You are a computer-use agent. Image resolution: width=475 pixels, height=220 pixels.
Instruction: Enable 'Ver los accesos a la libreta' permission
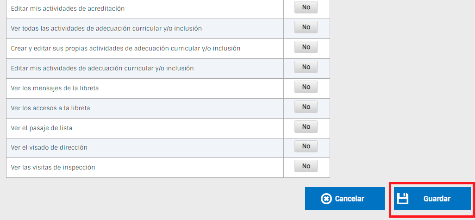pos(306,107)
